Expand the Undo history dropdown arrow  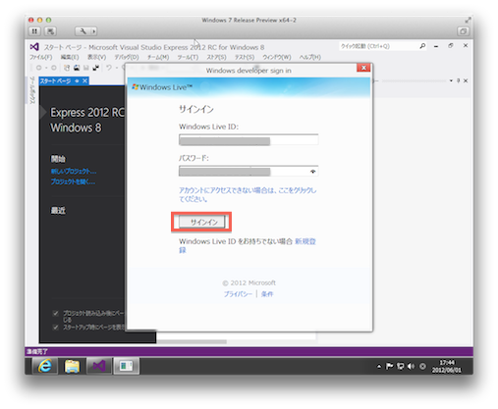pos(117,68)
